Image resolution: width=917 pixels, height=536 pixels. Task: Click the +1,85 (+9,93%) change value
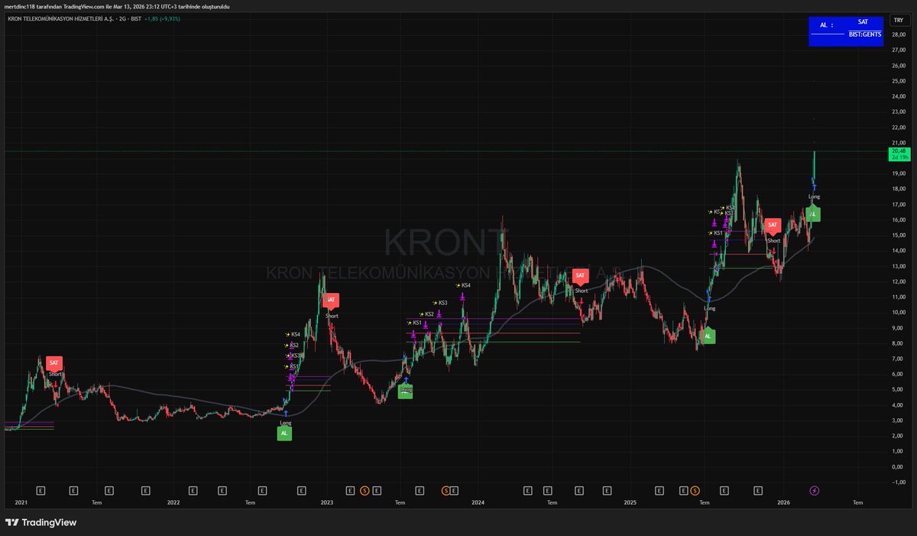pyautogui.click(x=164, y=18)
